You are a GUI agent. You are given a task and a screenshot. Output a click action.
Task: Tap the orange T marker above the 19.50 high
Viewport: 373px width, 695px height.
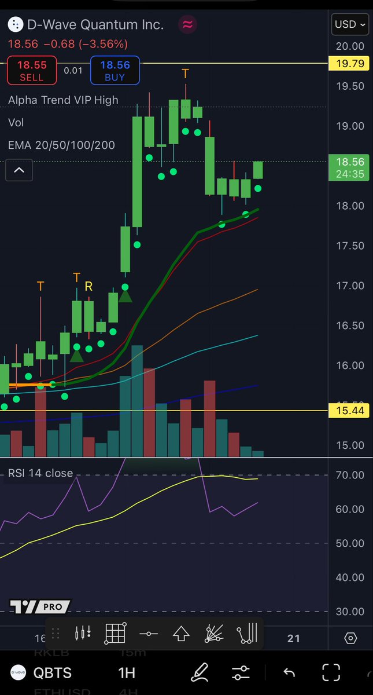pyautogui.click(x=186, y=74)
